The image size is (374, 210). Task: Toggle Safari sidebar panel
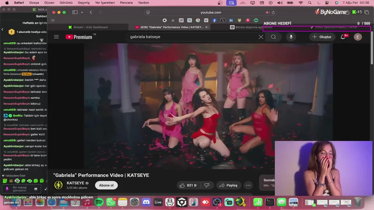coord(75,12)
